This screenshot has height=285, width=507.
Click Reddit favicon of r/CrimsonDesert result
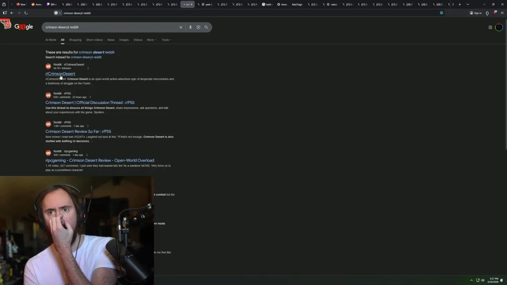pos(48,66)
